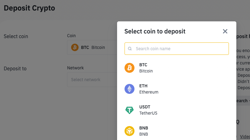Select the BNB entry in list

[x=177, y=131]
